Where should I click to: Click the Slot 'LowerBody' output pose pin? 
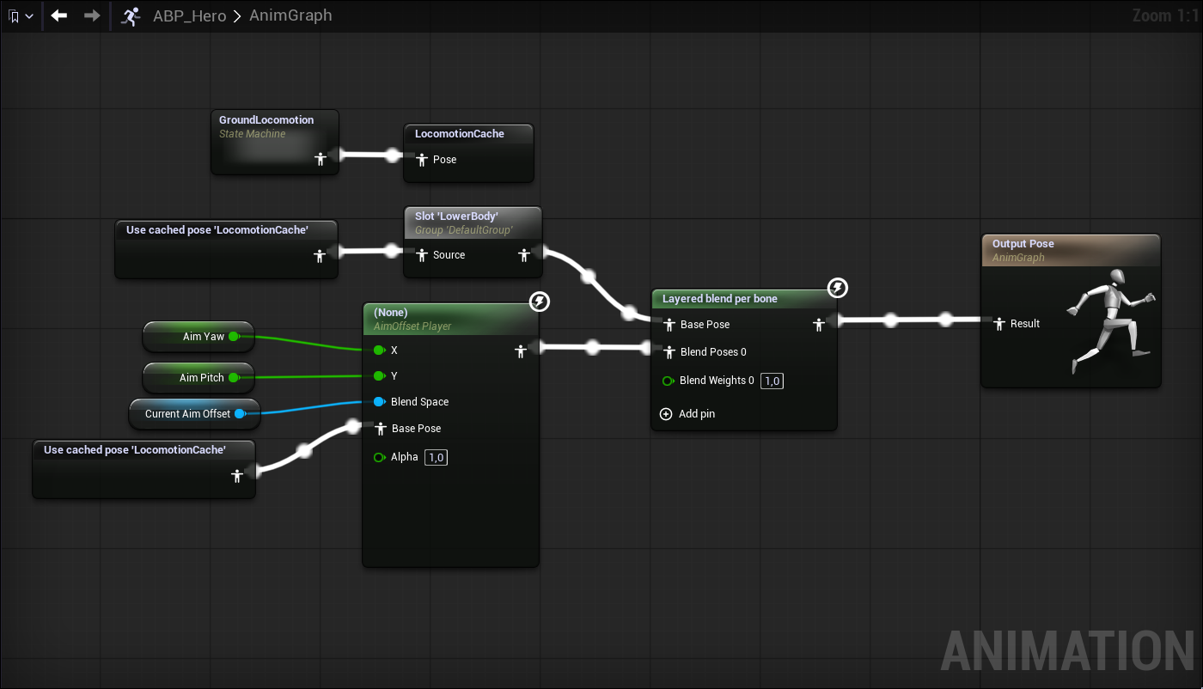click(x=524, y=255)
